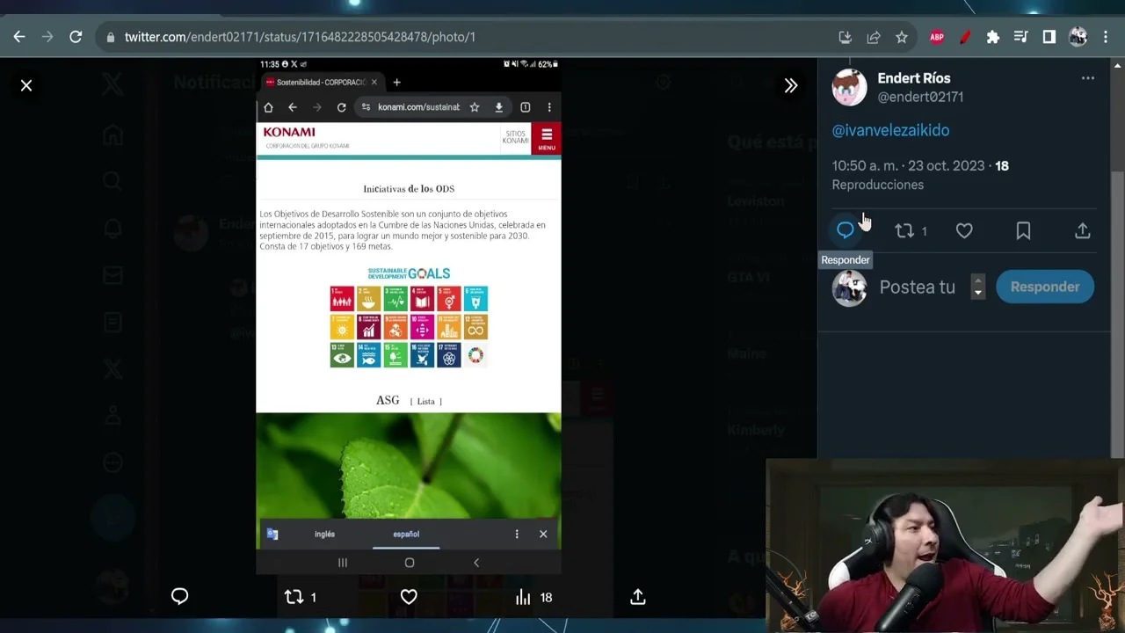Share the tweet from the side panel

tap(1082, 230)
